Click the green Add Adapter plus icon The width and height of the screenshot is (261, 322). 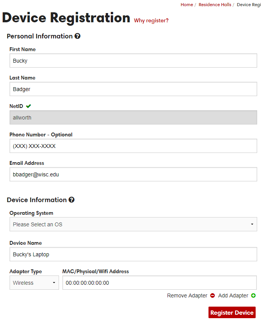[x=253, y=295]
